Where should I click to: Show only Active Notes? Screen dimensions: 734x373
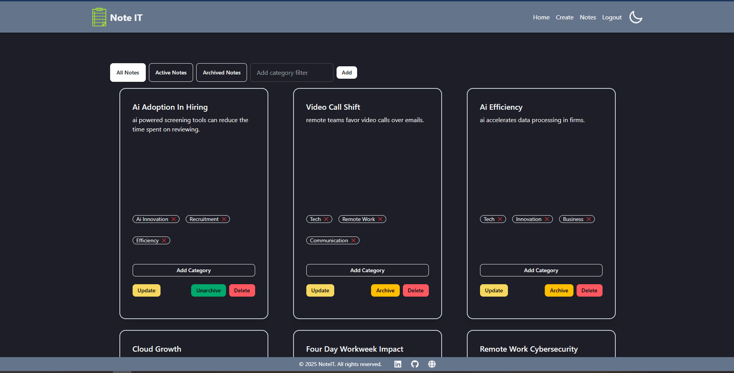[x=171, y=73]
